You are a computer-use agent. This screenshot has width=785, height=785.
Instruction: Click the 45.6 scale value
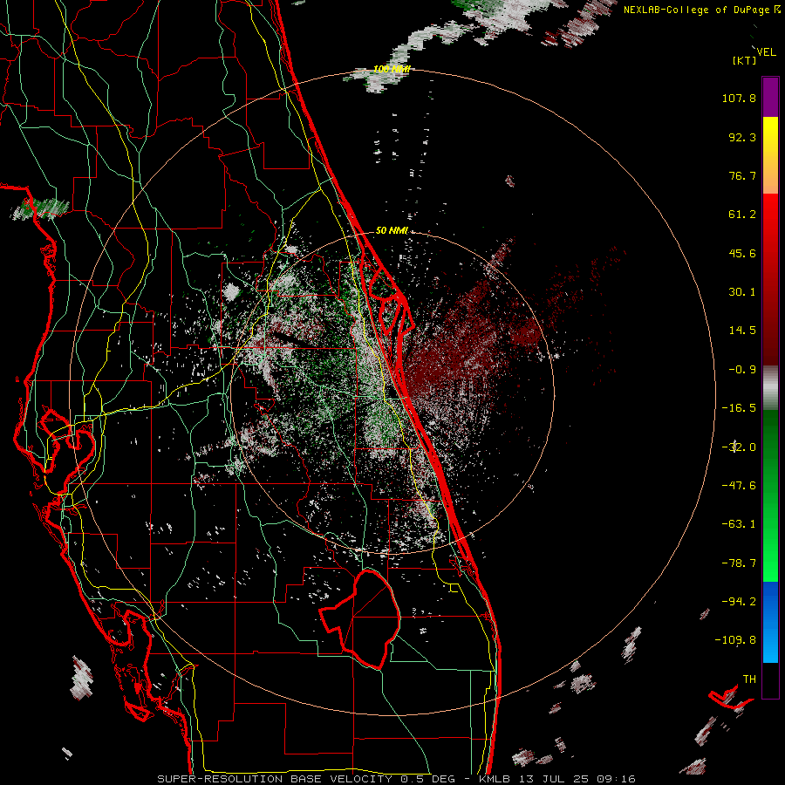(742, 253)
